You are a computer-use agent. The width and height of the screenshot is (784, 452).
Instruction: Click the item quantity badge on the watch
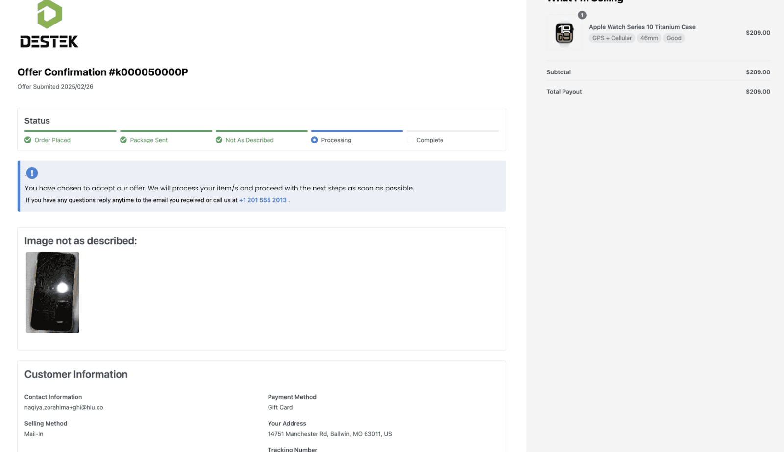582,15
